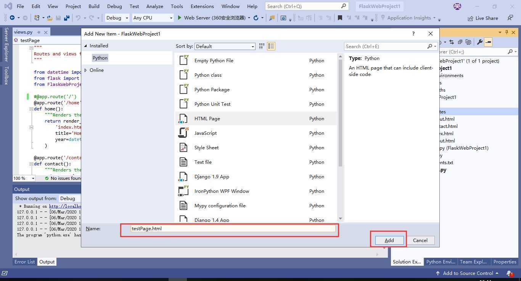Click the template list vertical scrollbar

point(340,137)
